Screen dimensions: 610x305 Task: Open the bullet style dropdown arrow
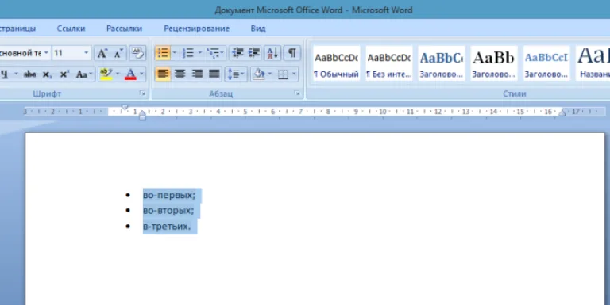click(x=174, y=53)
